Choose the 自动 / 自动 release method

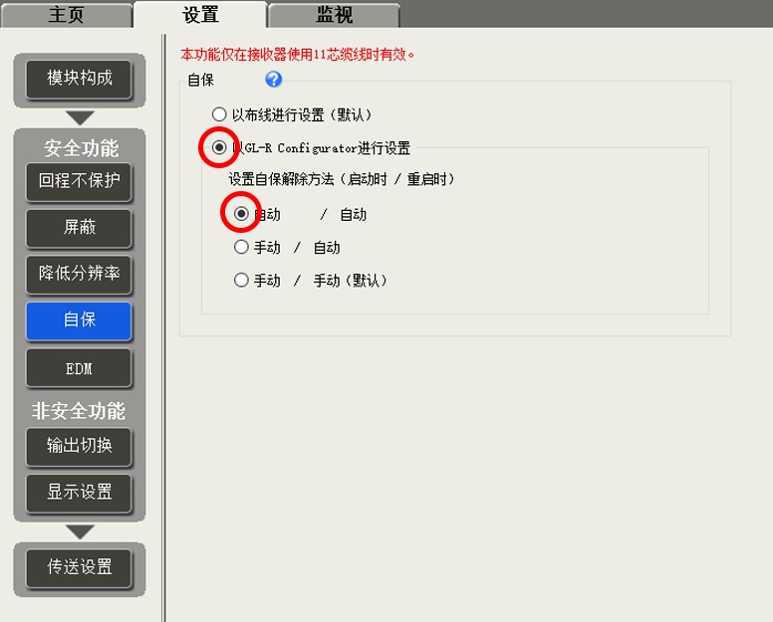pos(241,214)
